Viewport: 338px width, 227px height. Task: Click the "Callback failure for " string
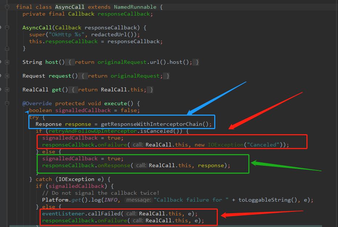[191, 200]
